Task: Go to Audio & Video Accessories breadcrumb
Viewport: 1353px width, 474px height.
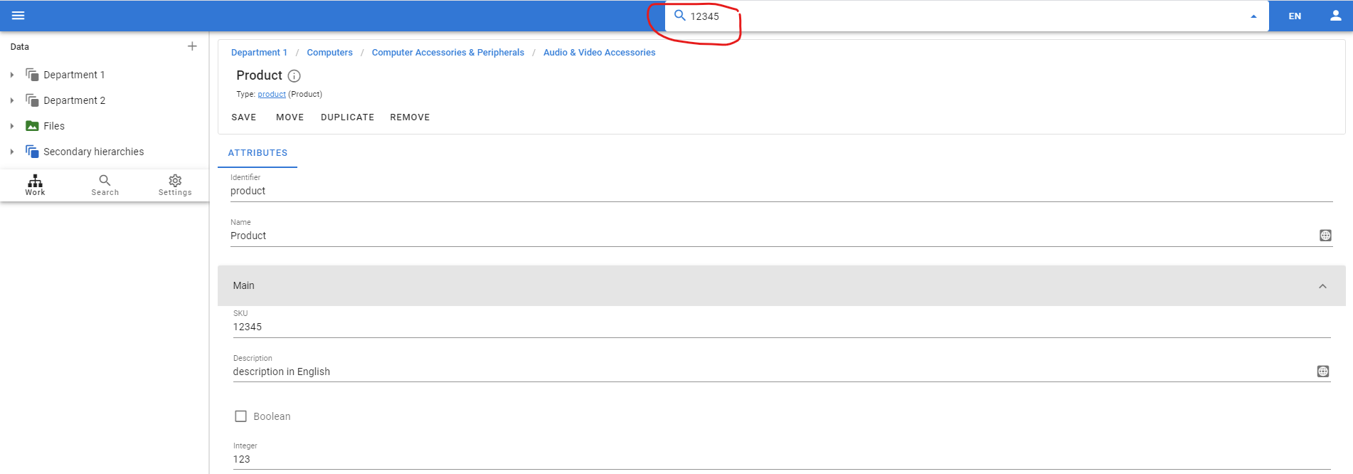Action: 599,53
